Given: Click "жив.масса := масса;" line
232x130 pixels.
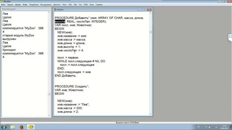Looking at the screenshot, I should tap(71, 40).
